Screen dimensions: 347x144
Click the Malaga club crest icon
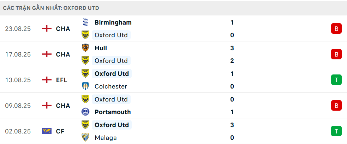pos(85,138)
